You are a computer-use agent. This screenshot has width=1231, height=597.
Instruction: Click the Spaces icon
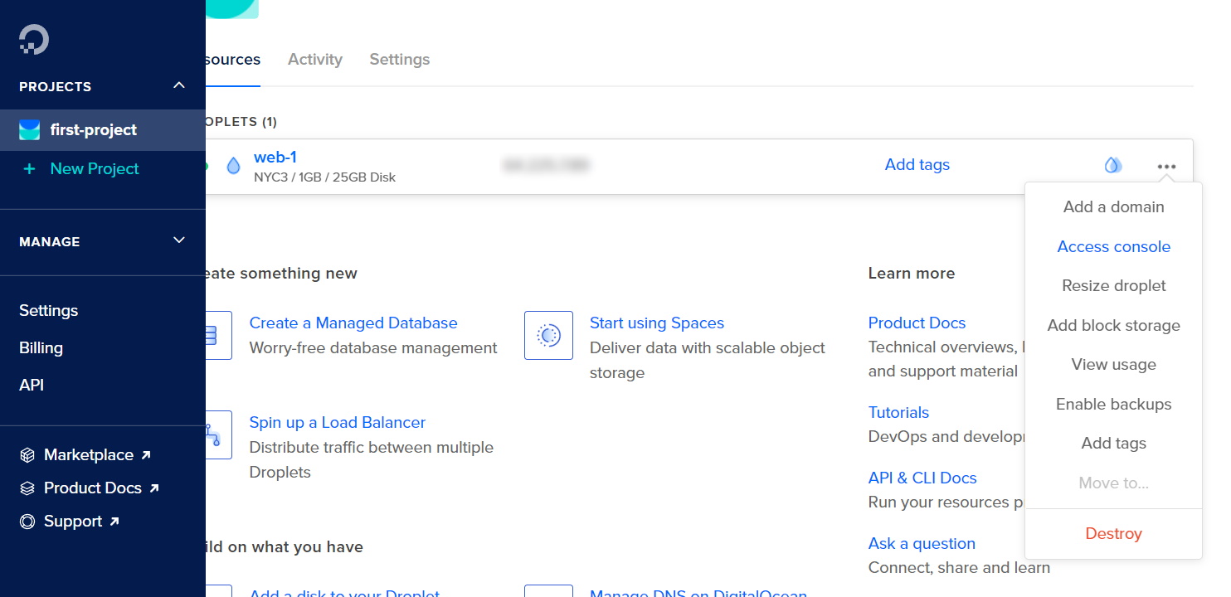[x=548, y=335]
